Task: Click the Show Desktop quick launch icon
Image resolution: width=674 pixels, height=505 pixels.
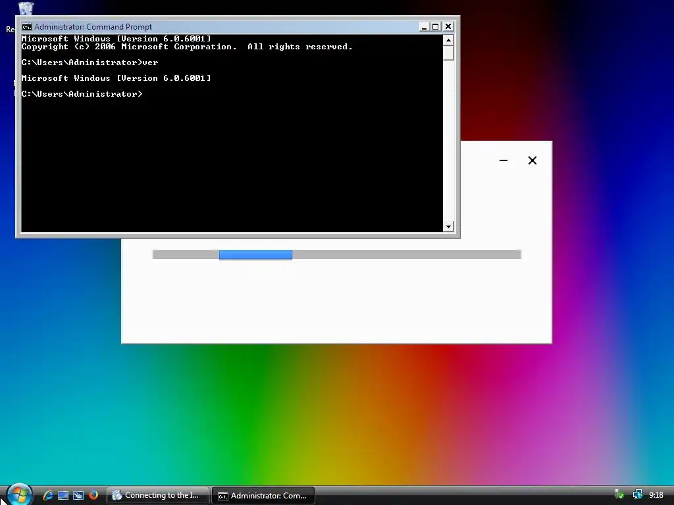Action: point(63,495)
